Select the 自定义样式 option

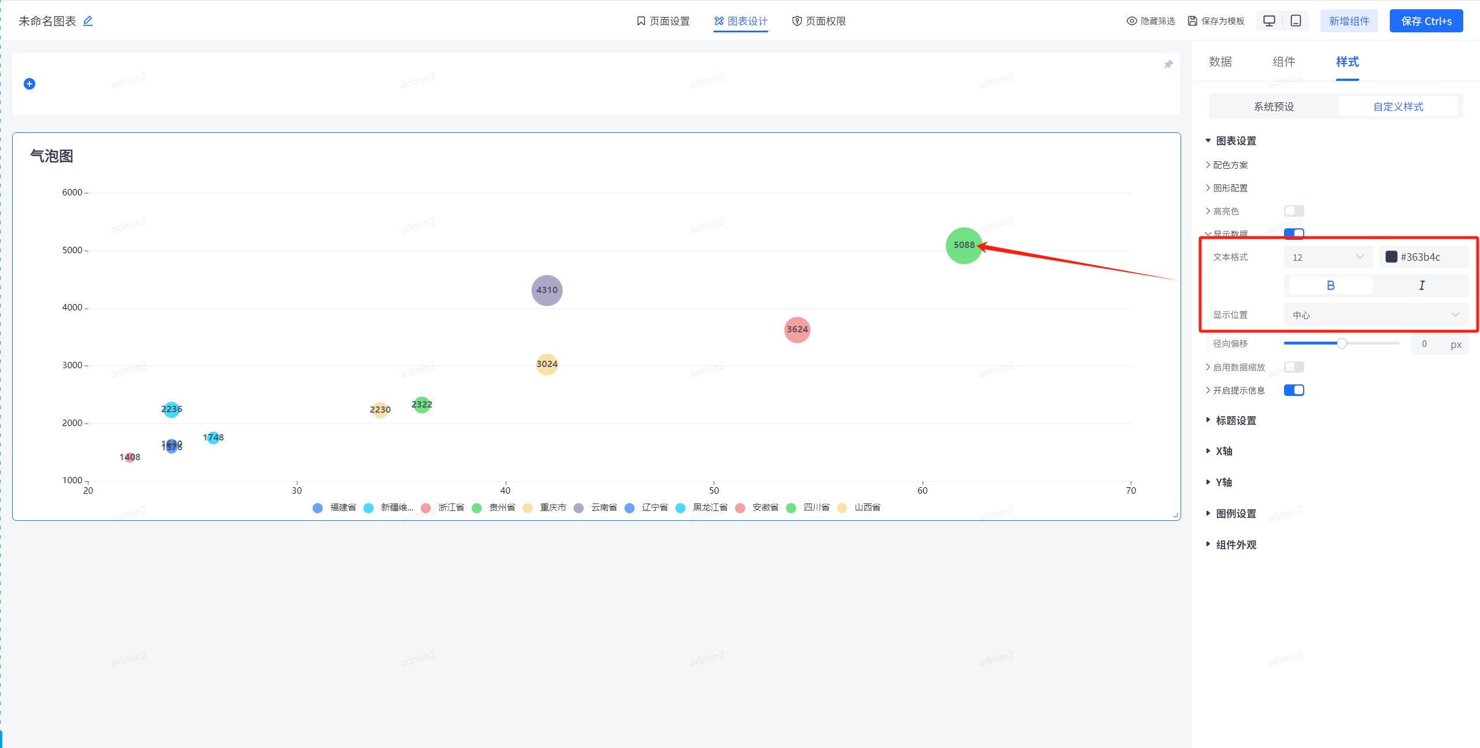point(1398,107)
